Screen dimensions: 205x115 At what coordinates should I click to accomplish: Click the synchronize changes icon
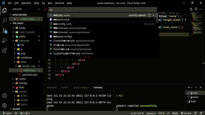(x=16, y=113)
